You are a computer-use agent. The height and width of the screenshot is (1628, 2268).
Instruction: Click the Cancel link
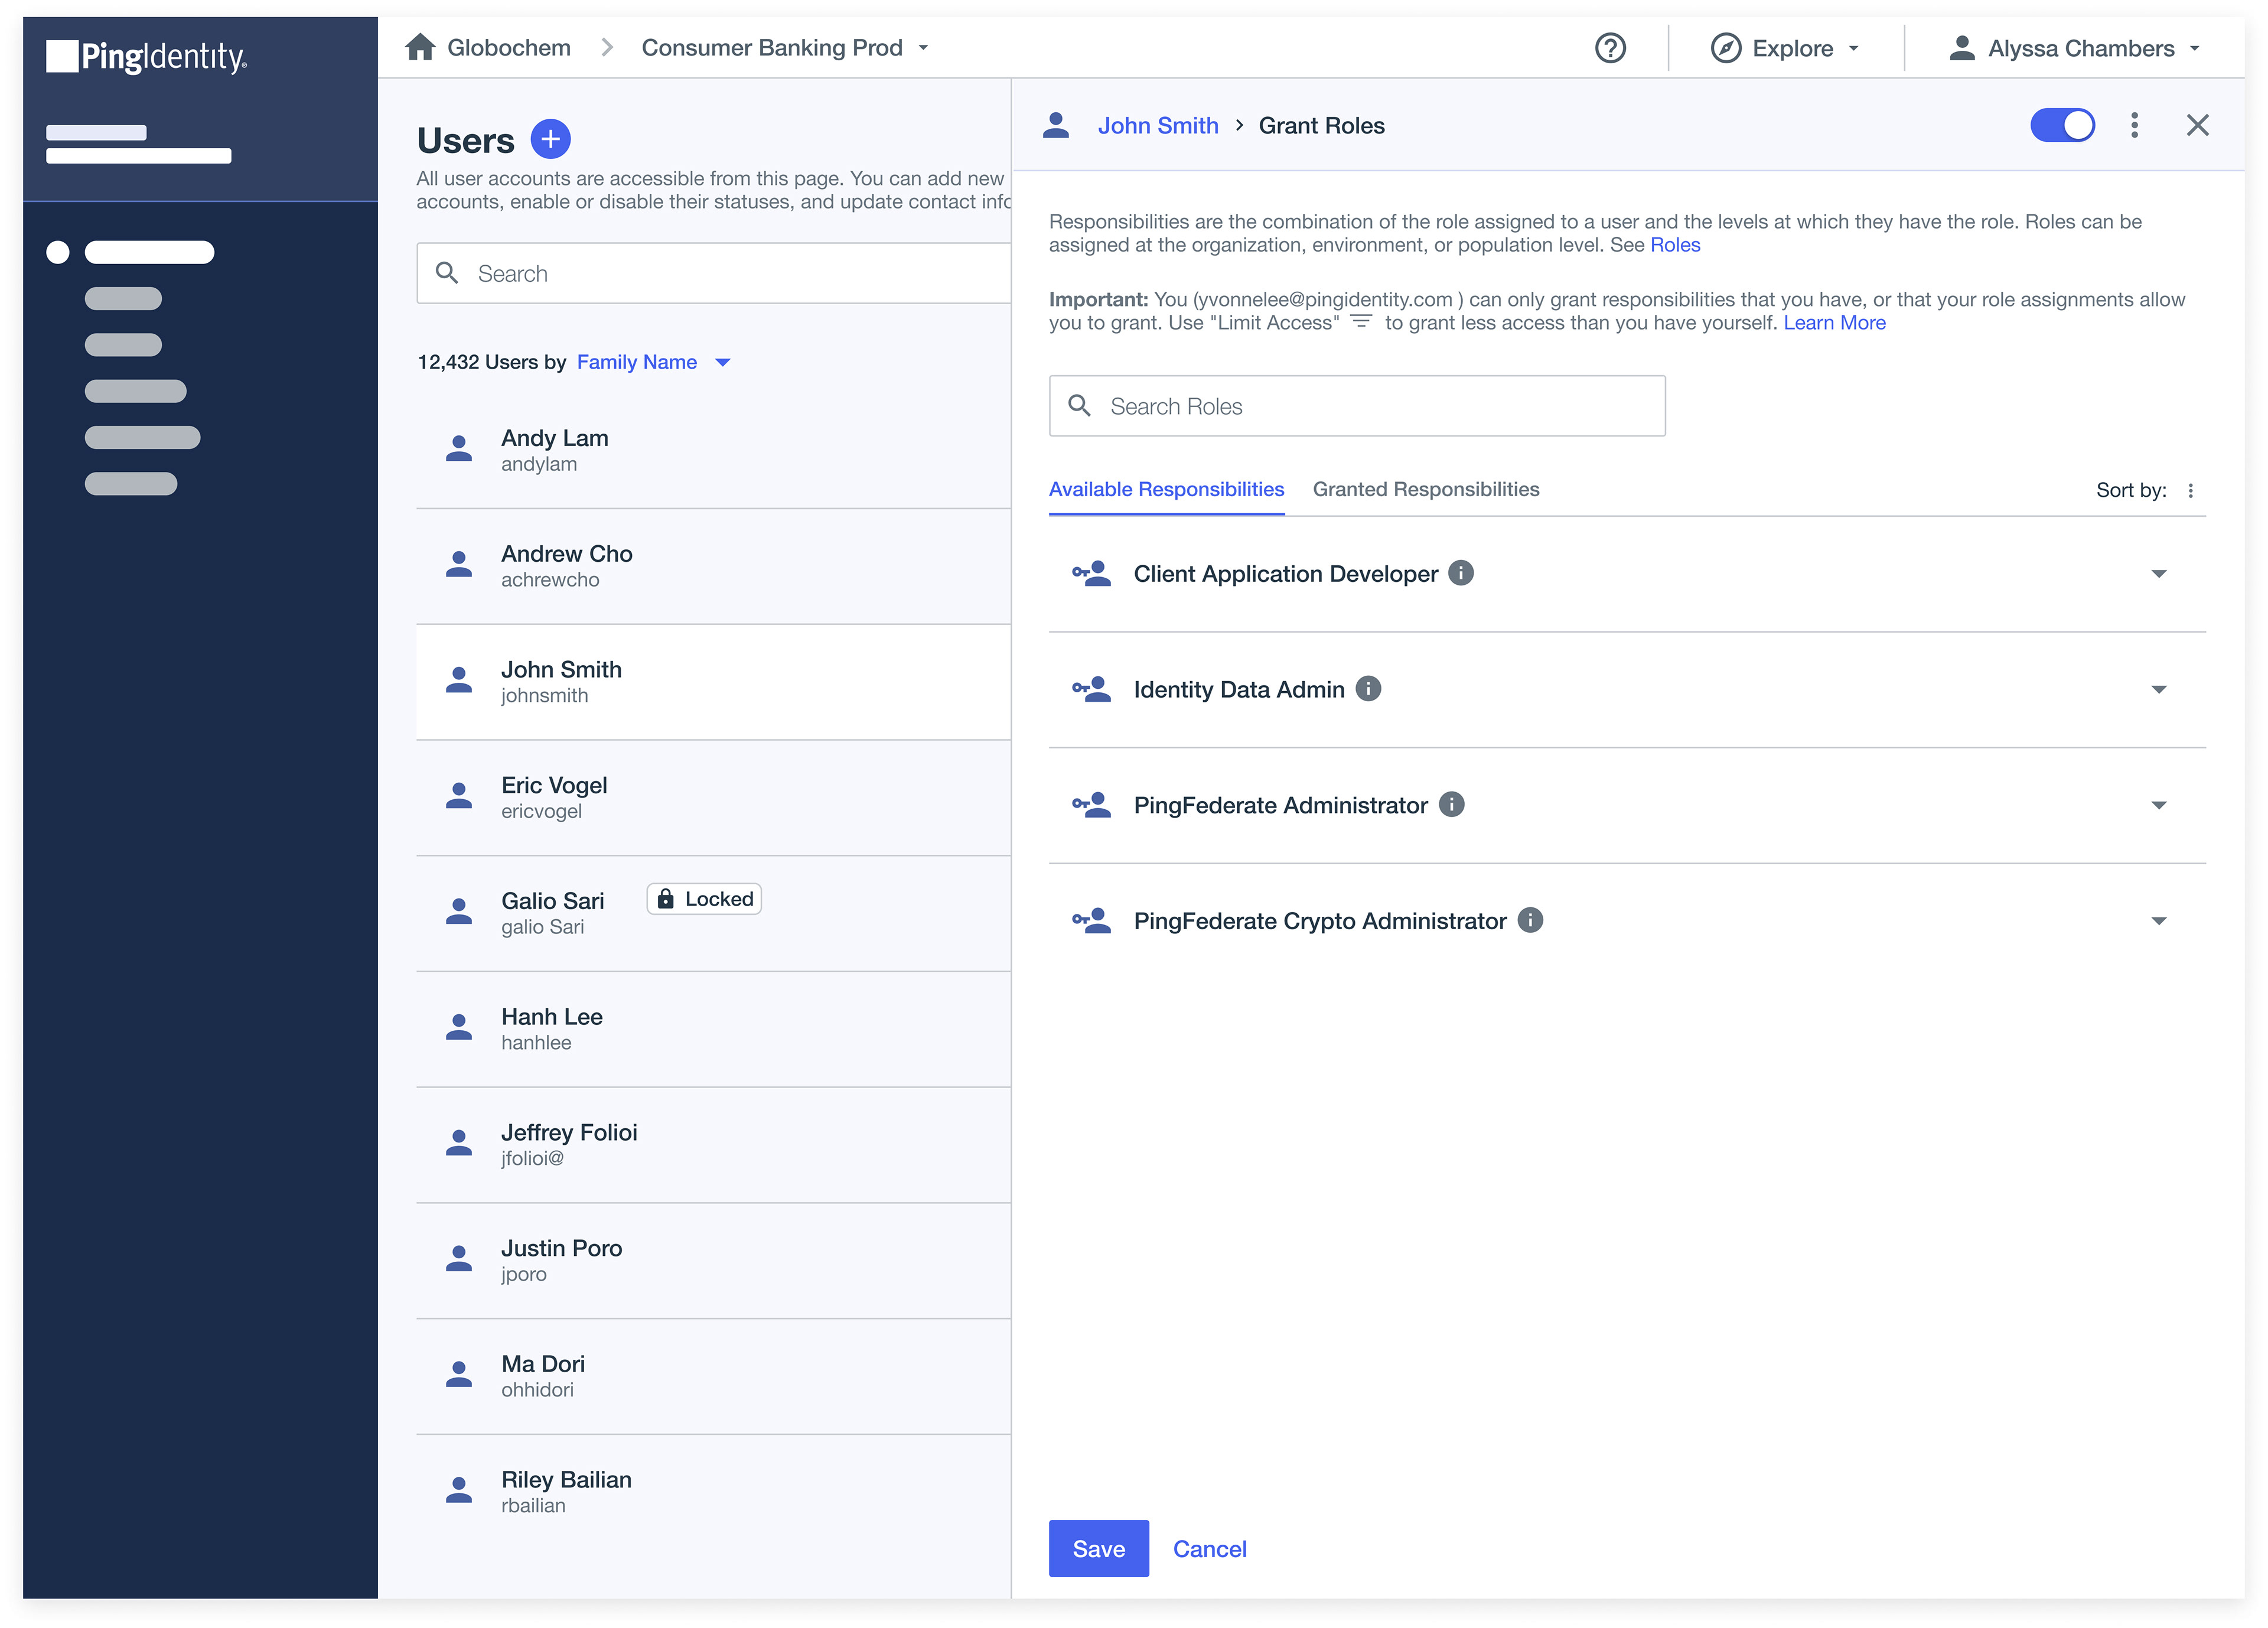point(1209,1549)
